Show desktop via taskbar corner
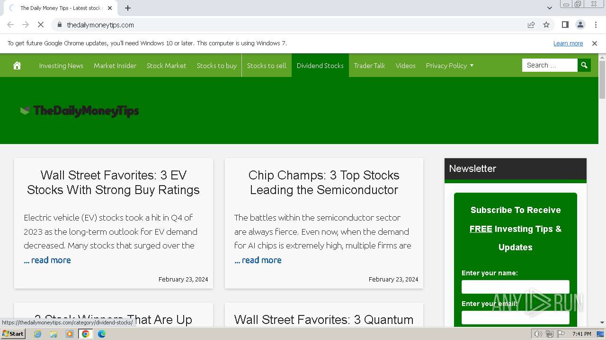 [x=601, y=334]
